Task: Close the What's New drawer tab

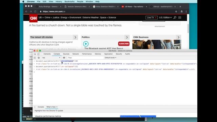Action: coord(57,107)
